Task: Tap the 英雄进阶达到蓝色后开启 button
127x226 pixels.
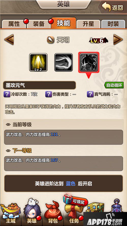Action: [x=63, y=183]
